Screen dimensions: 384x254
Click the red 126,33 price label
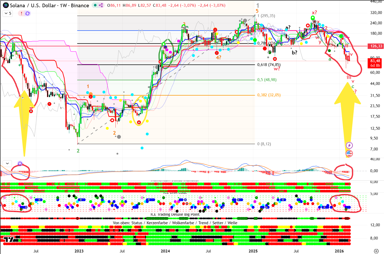[x=376, y=46]
